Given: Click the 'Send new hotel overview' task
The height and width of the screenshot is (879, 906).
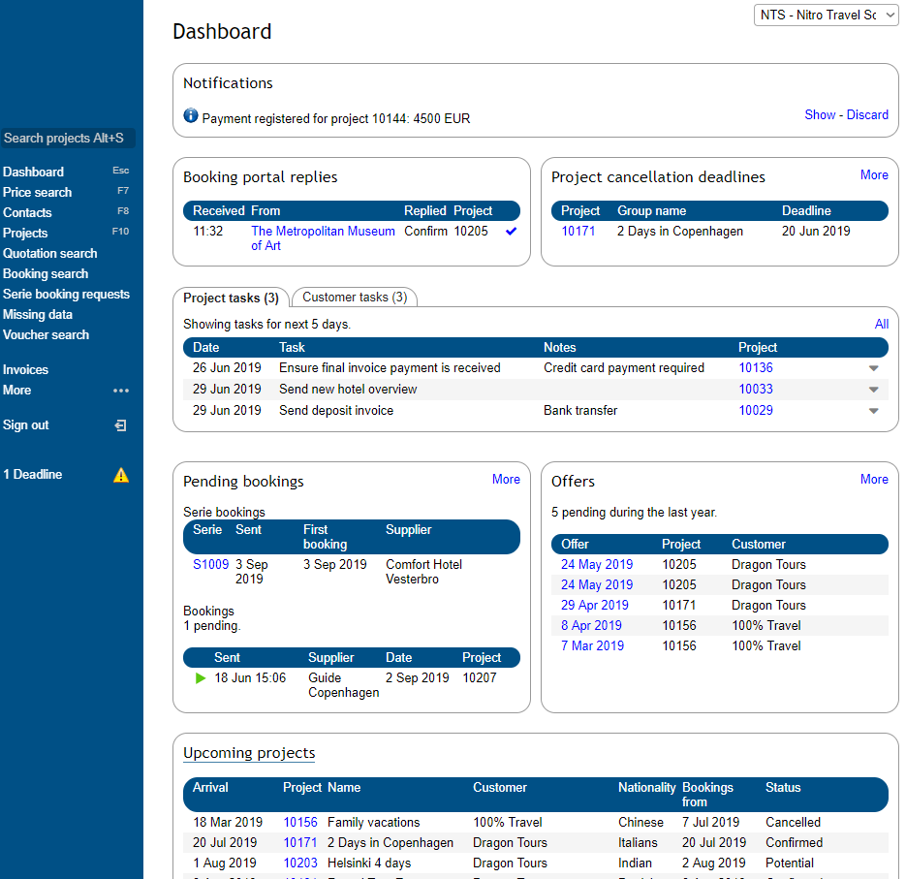Looking at the screenshot, I should (x=348, y=389).
